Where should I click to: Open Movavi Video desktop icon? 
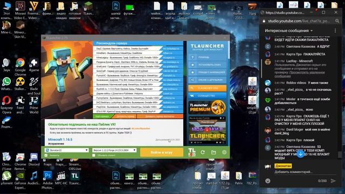coord(20,6)
